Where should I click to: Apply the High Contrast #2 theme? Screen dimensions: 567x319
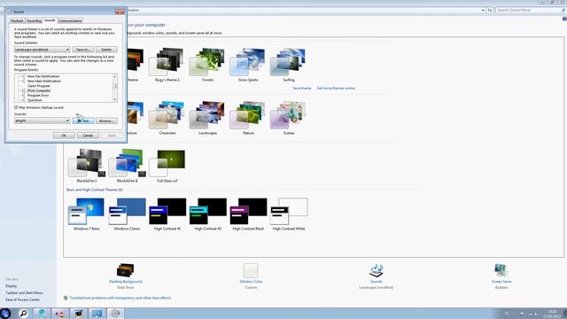click(208, 214)
